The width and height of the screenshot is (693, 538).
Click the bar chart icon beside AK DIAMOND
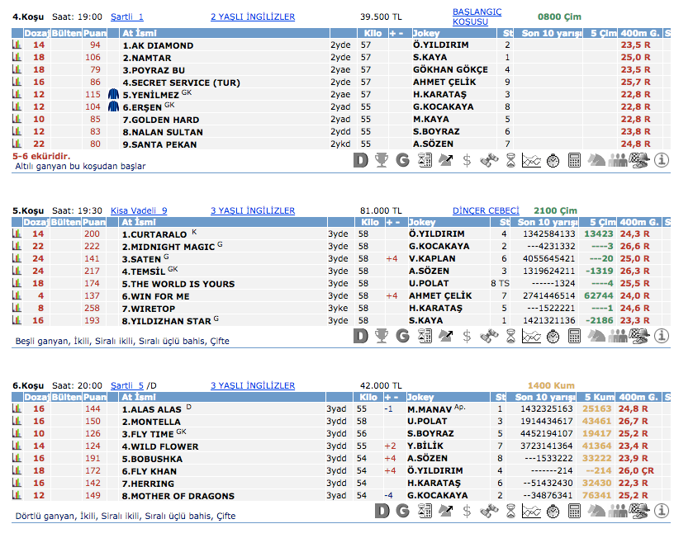pos(17,45)
